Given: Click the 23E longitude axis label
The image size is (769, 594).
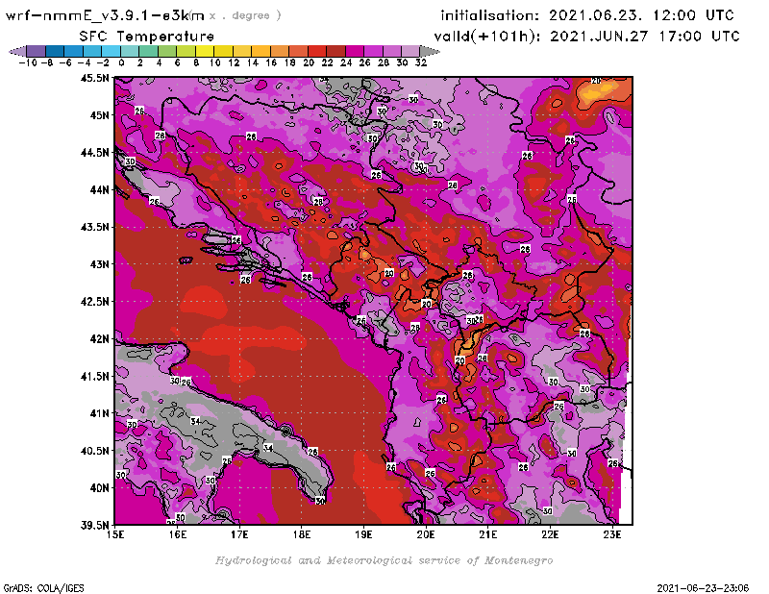Looking at the screenshot, I should click(612, 534).
